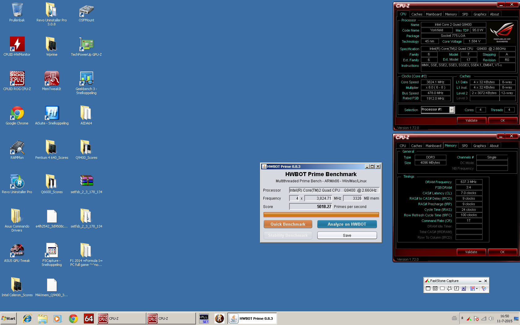Open FastStone Capture settings icon
This screenshot has width=520, height=325.
point(484,288)
